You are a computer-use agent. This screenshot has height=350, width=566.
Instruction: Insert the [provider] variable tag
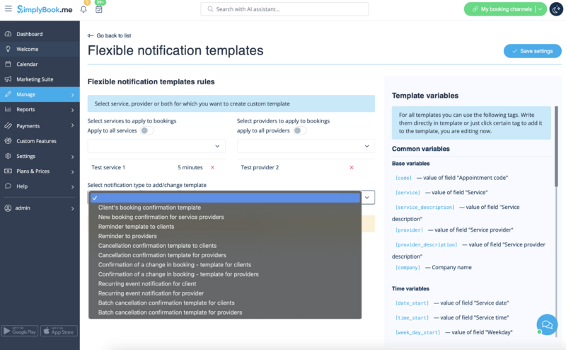click(409, 230)
